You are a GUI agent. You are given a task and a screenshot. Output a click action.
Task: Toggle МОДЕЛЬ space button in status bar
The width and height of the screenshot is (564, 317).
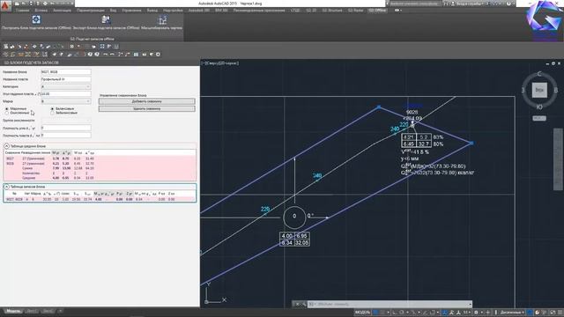click(x=362, y=312)
